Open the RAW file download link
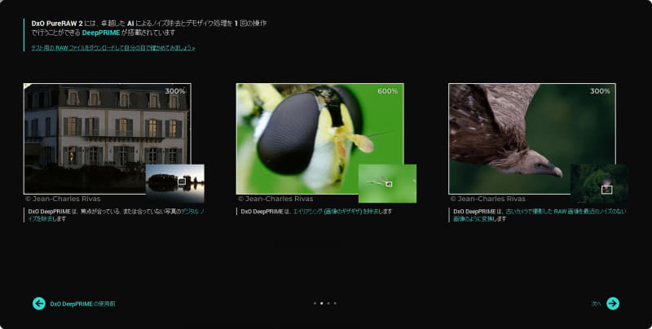Screen dimensions: 652x329 tap(113, 48)
